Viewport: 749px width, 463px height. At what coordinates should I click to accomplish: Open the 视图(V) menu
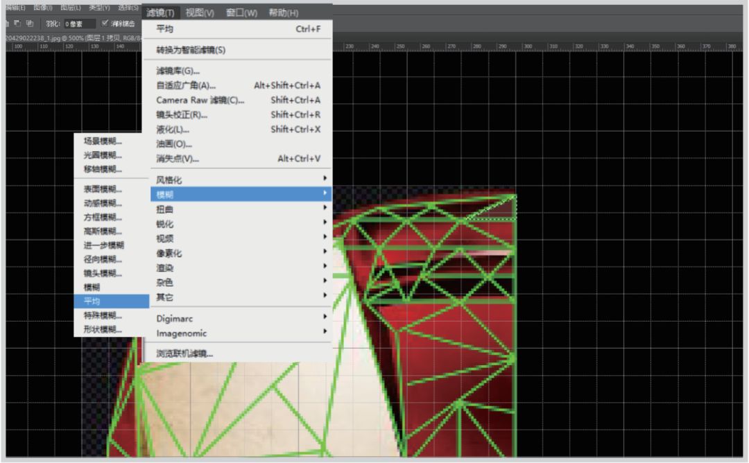pos(200,12)
